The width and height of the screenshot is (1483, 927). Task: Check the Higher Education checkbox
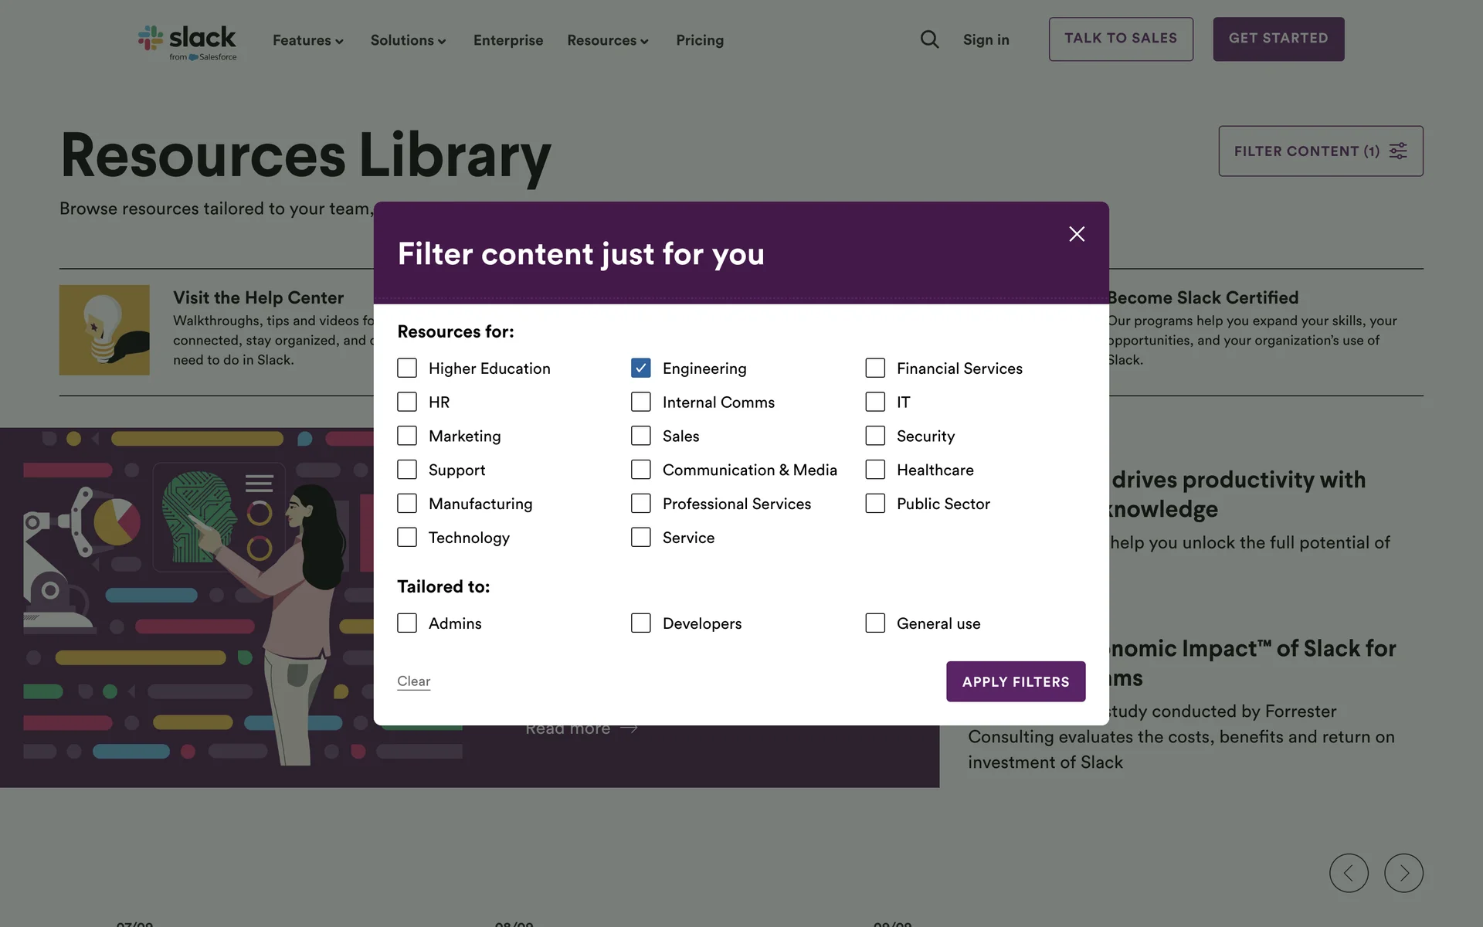(407, 368)
